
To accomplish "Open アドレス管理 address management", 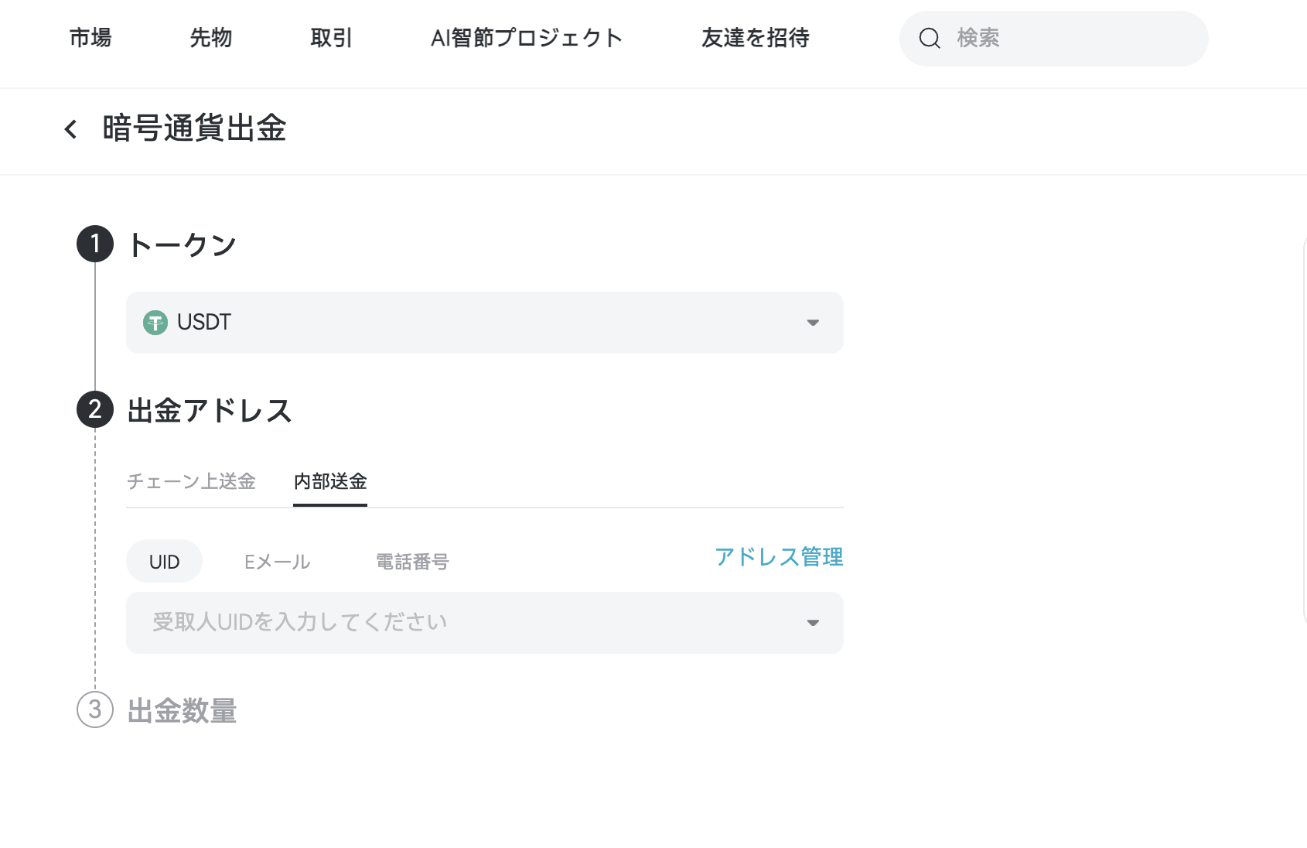I will click(780, 556).
